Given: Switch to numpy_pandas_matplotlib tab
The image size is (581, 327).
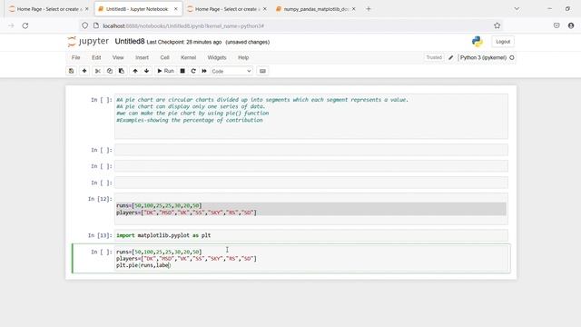Looking at the screenshot, I should [315, 9].
